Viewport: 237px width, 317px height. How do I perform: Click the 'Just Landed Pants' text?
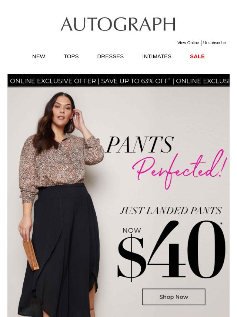click(171, 211)
